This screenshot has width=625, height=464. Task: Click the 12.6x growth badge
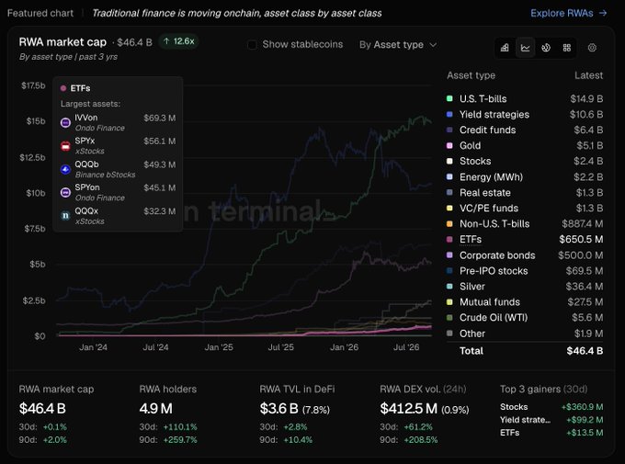179,41
